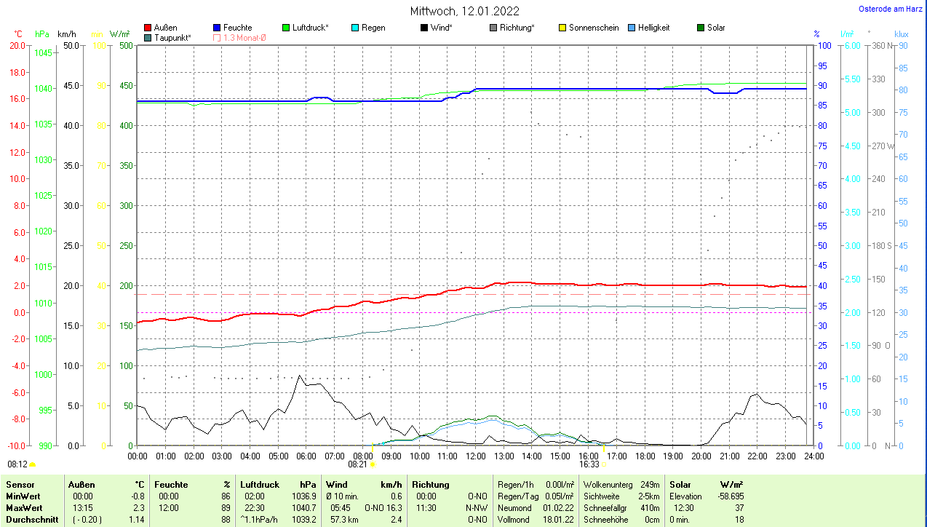
Task: Click the blue Feuchte legend square
Action: tap(217, 28)
